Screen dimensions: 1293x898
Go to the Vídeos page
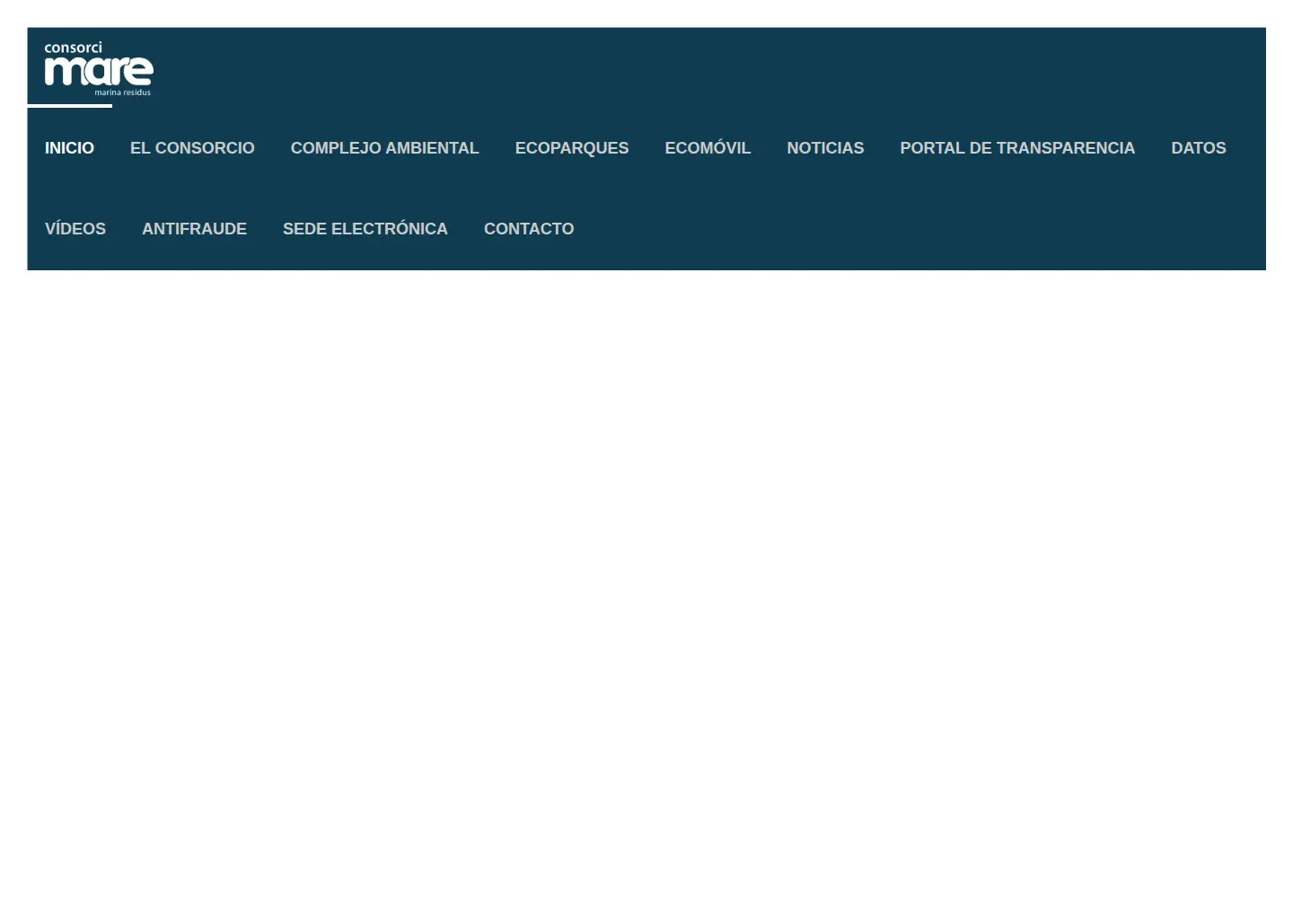click(75, 229)
